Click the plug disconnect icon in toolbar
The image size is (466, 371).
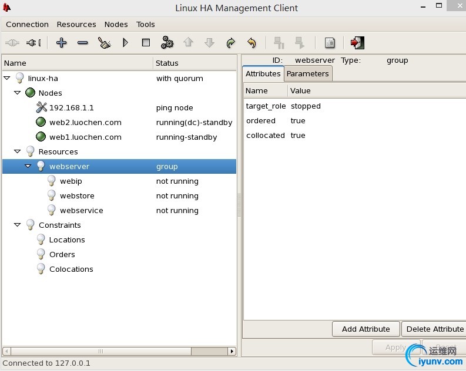pos(33,43)
